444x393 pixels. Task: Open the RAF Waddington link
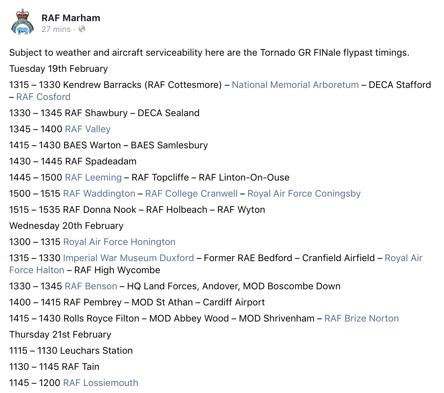(99, 193)
